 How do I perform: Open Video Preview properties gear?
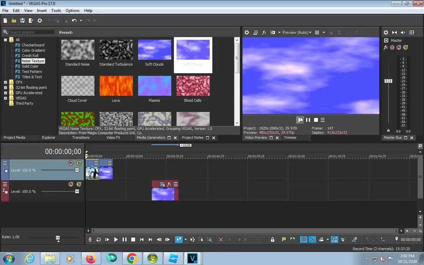[x=247, y=32]
